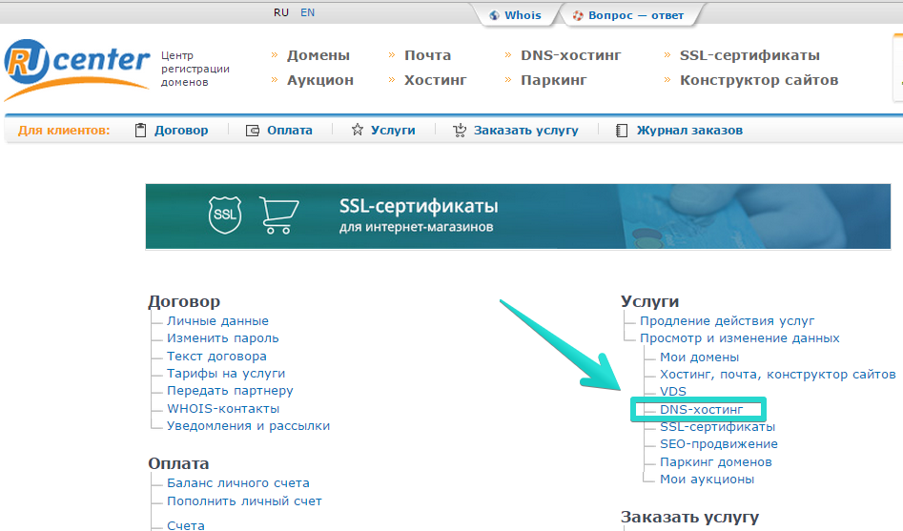Open DNS-хостинг link in the Услуги tree
This screenshot has width=903, height=531.
(x=702, y=410)
